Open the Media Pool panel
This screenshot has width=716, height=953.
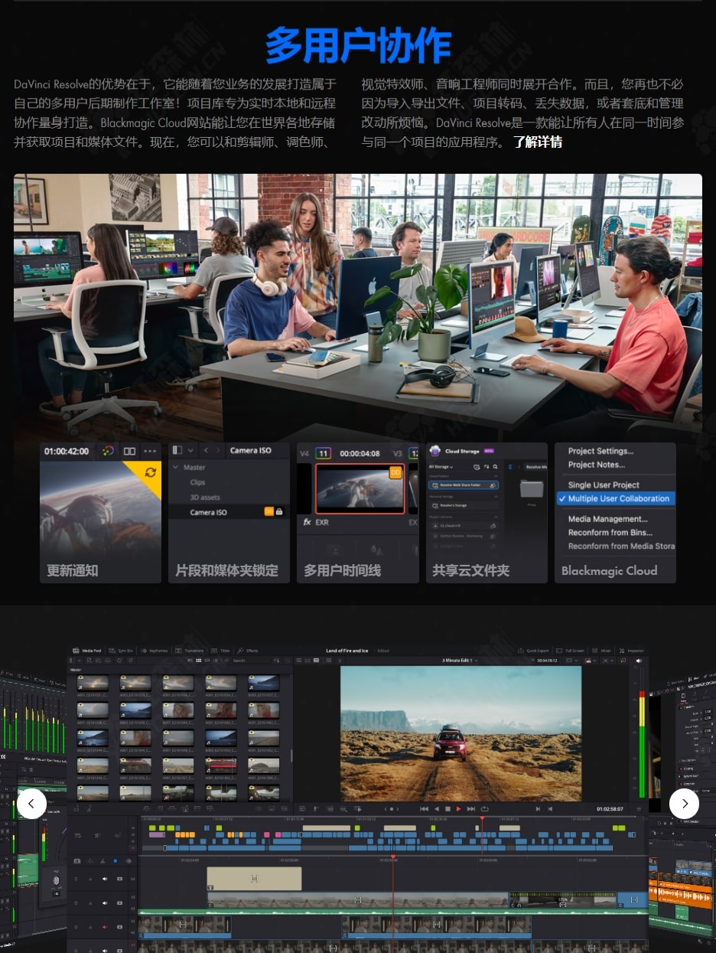[x=87, y=651]
